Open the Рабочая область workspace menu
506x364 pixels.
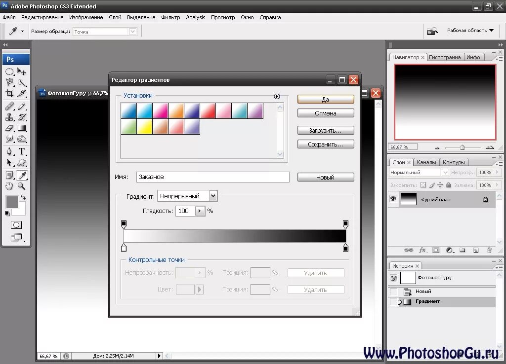(470, 30)
